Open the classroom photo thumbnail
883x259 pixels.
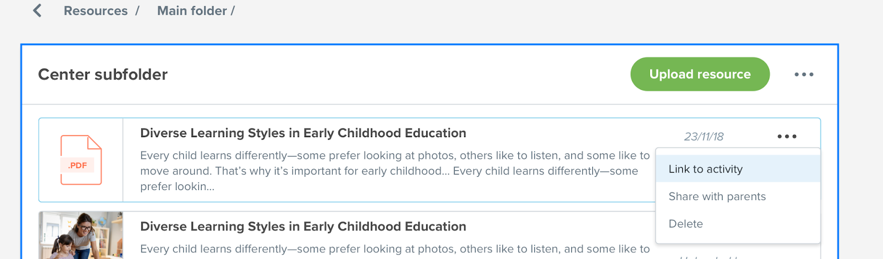point(81,235)
